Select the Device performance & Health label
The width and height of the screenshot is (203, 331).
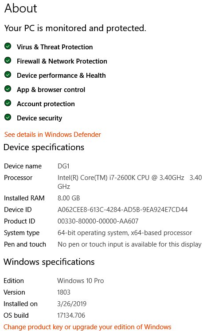[61, 76]
